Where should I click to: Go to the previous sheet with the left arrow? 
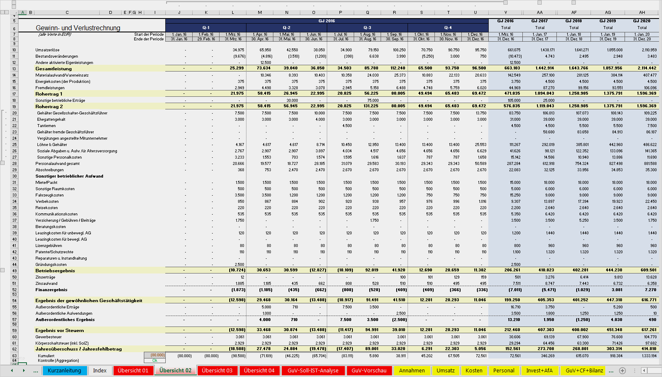click(x=12, y=371)
